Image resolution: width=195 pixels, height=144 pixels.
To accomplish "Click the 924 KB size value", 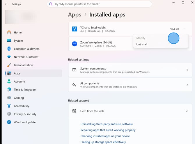I will [x=174, y=29].
